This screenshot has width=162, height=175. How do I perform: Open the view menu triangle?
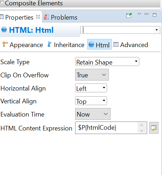(139, 14)
